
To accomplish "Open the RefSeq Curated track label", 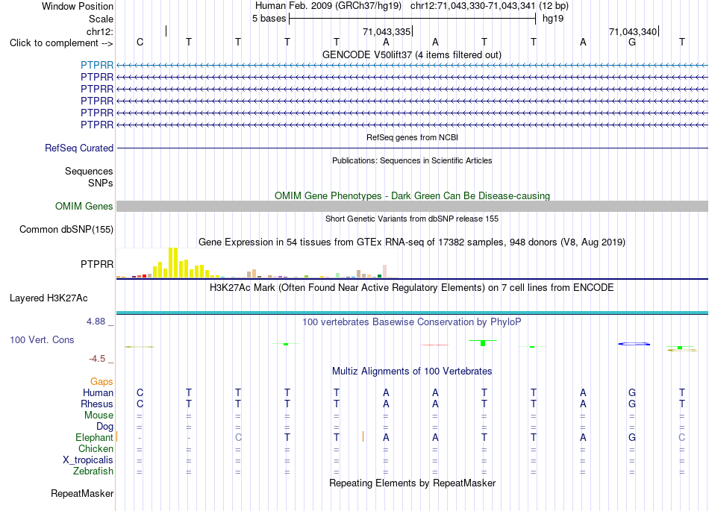I will 79,148.
